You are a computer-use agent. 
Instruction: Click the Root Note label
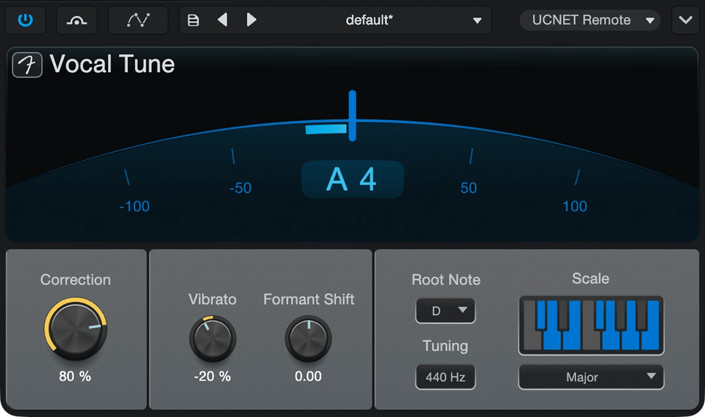click(446, 280)
